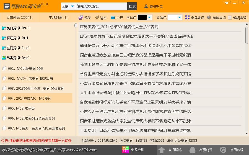Click the keyword search input field
Viewport: 249px width, 155px height.
click(x=101, y=6)
